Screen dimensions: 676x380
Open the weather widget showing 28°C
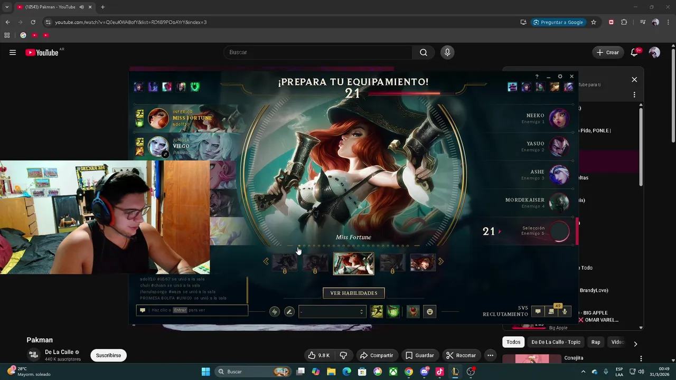(x=29, y=372)
